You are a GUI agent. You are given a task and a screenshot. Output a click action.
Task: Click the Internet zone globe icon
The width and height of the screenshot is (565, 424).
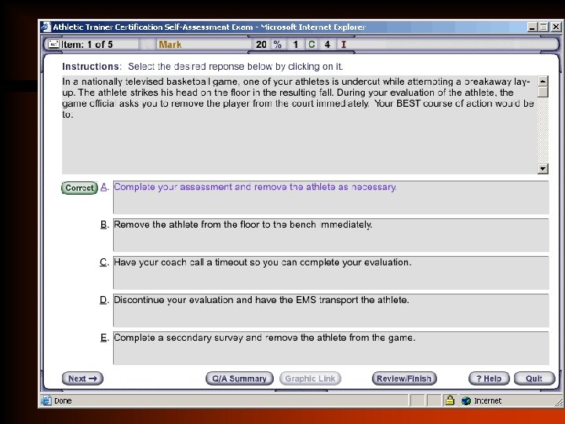click(466, 400)
